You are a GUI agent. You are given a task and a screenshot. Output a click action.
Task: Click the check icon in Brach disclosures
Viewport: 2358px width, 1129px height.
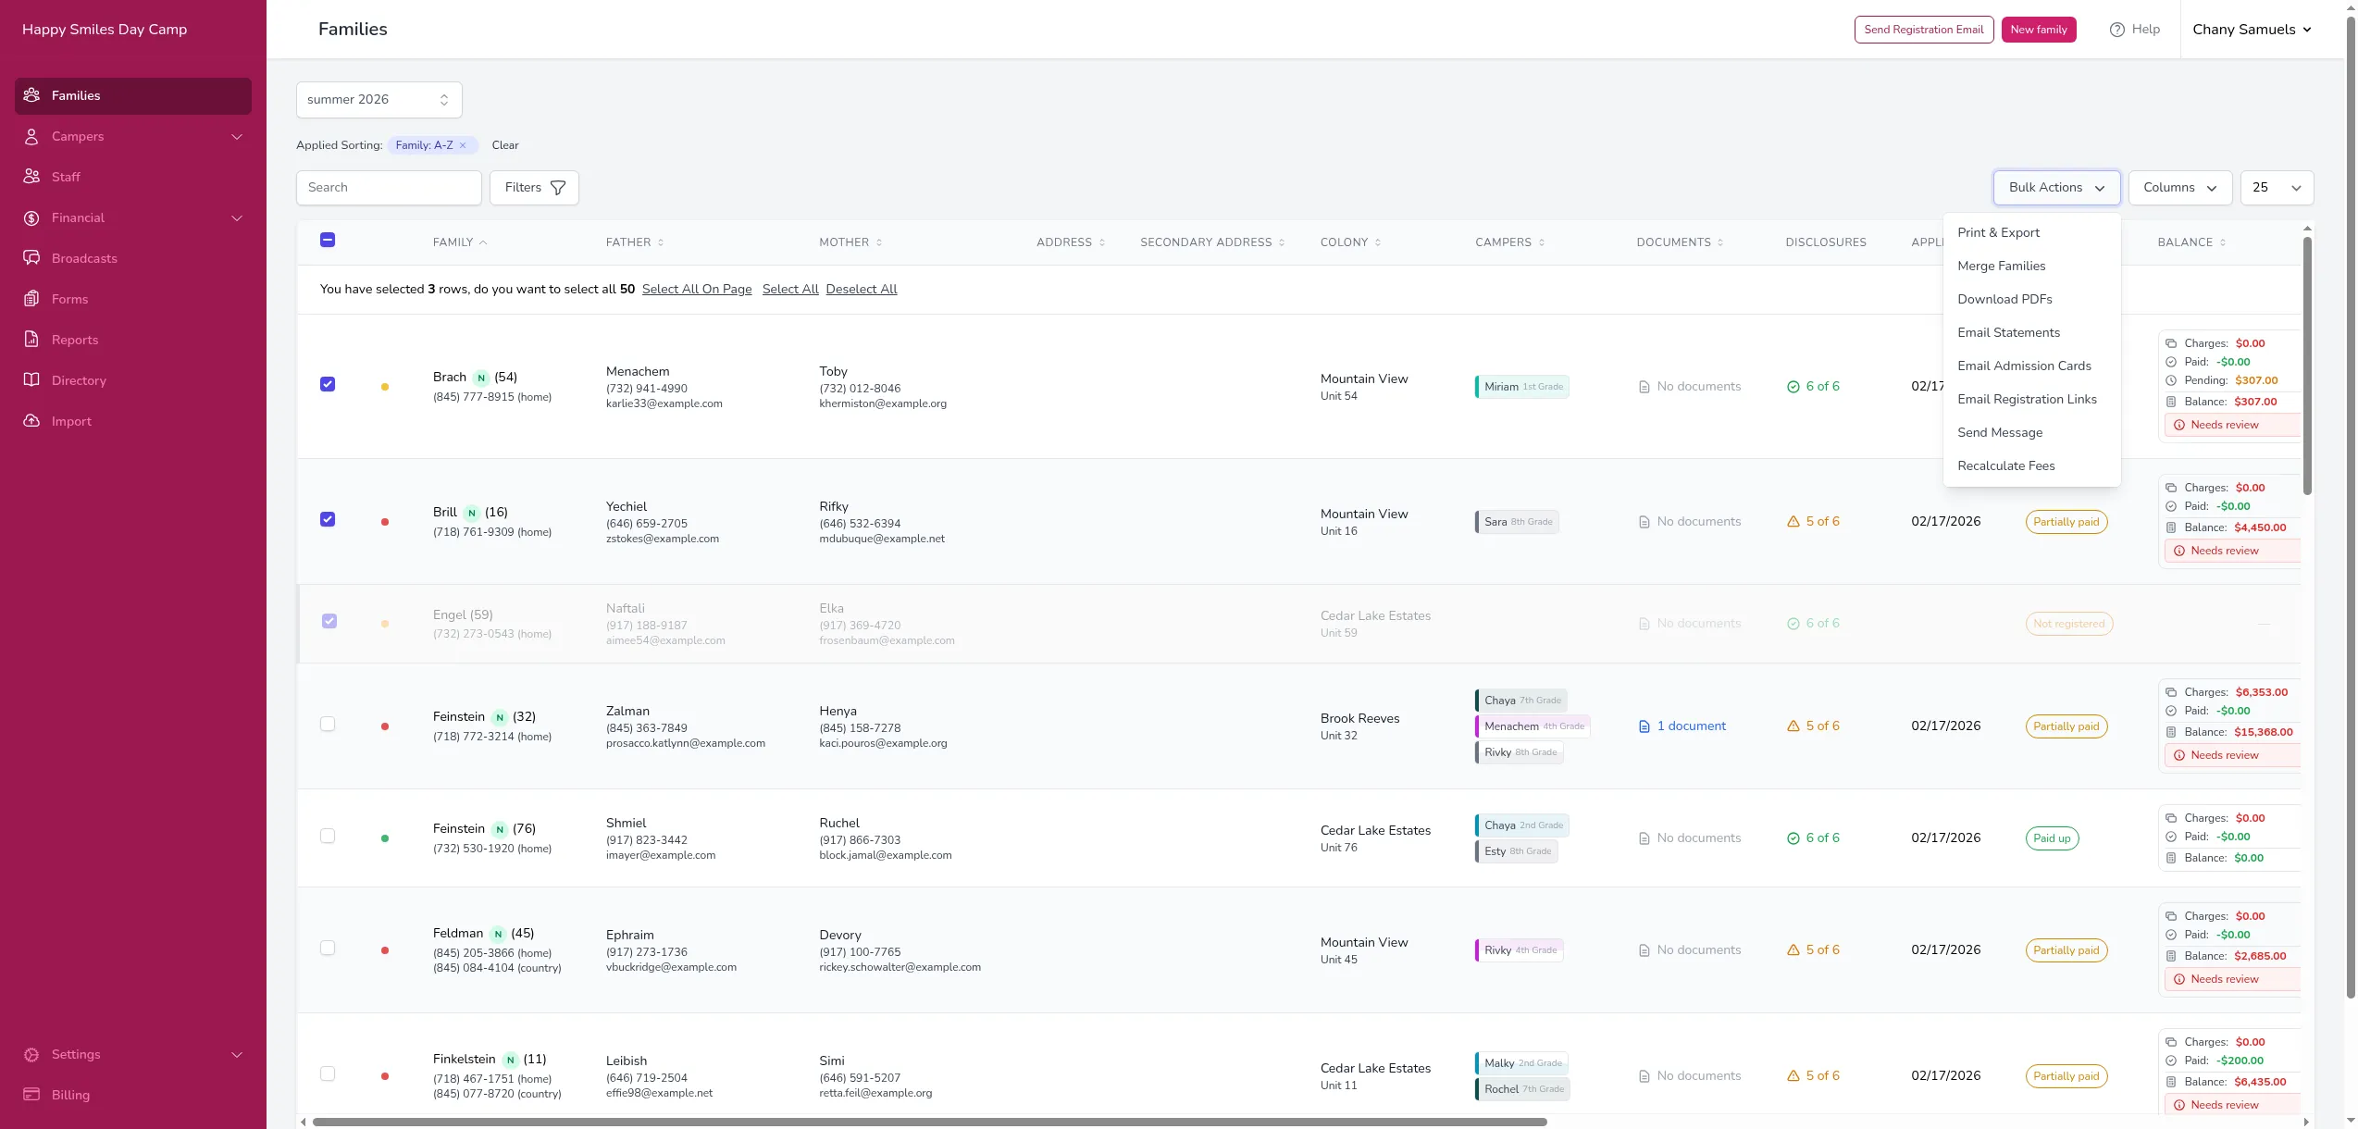(1793, 387)
